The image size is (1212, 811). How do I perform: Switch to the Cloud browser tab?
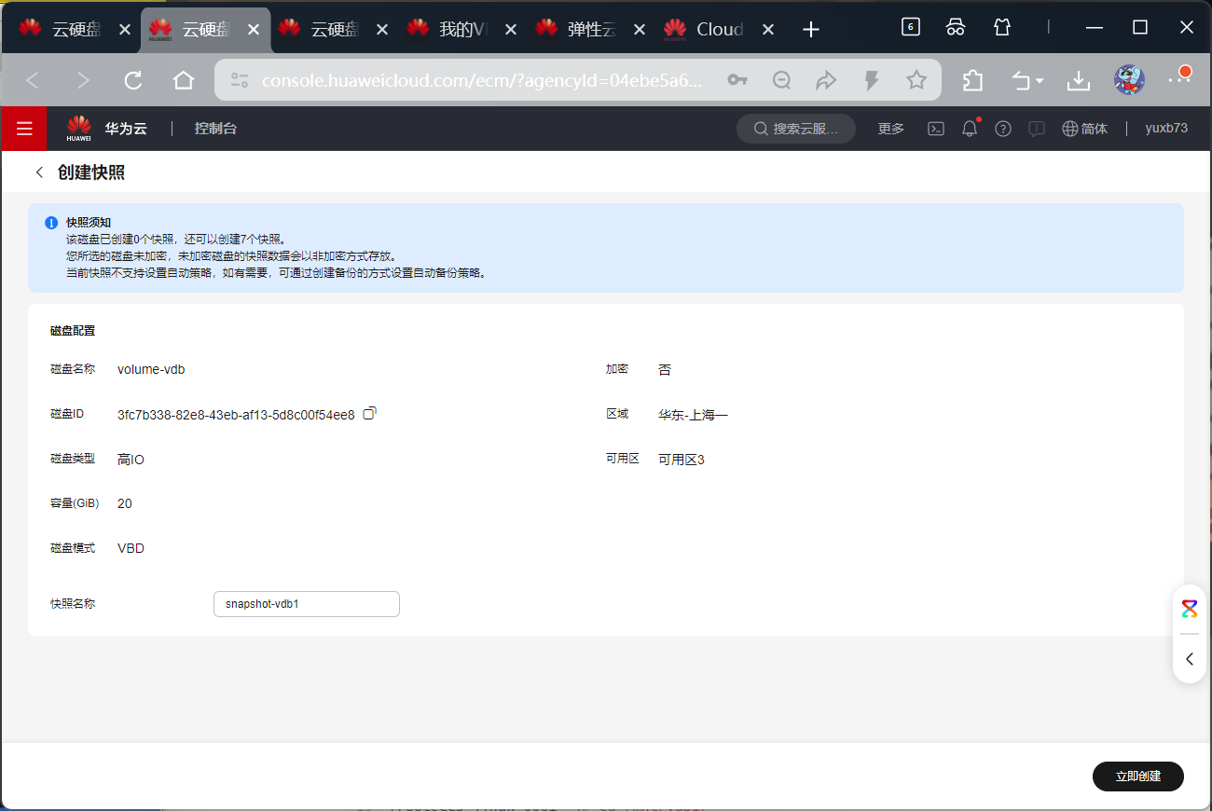720,29
